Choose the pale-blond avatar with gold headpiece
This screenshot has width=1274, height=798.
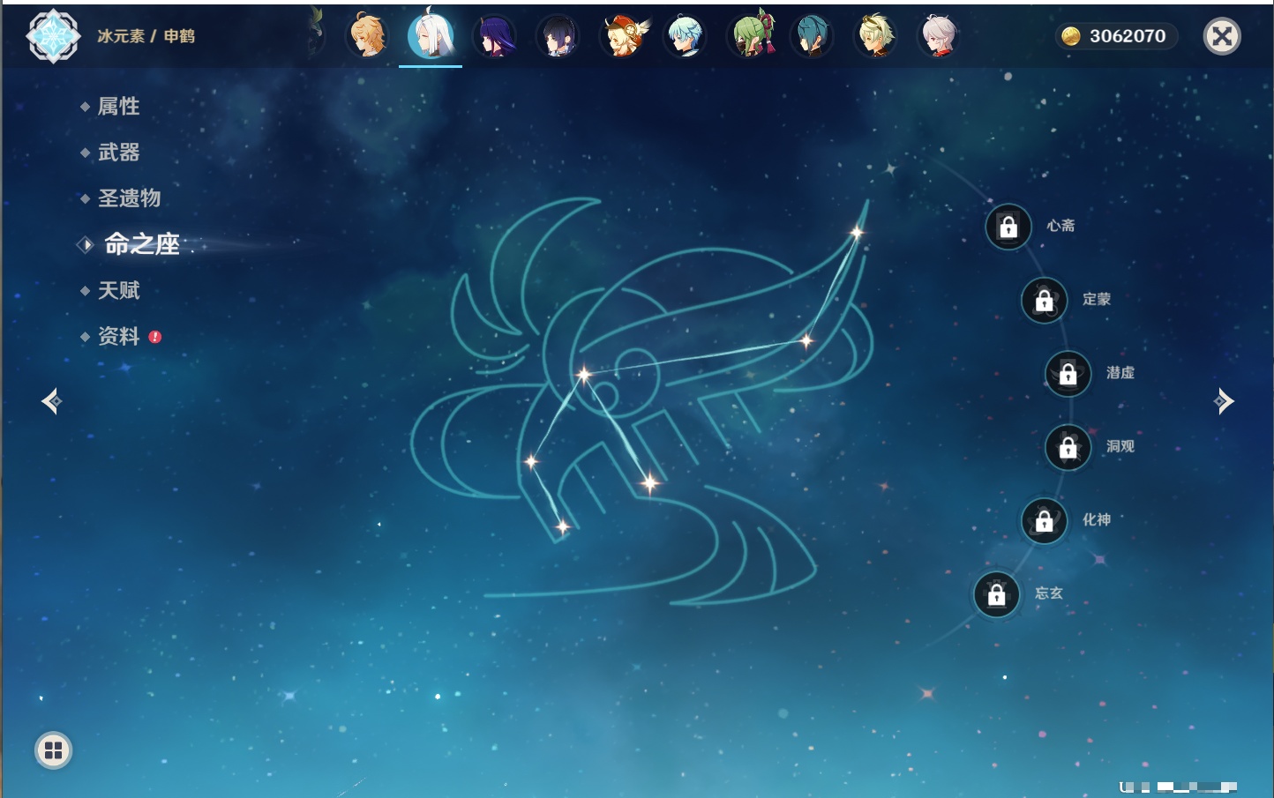point(876,36)
